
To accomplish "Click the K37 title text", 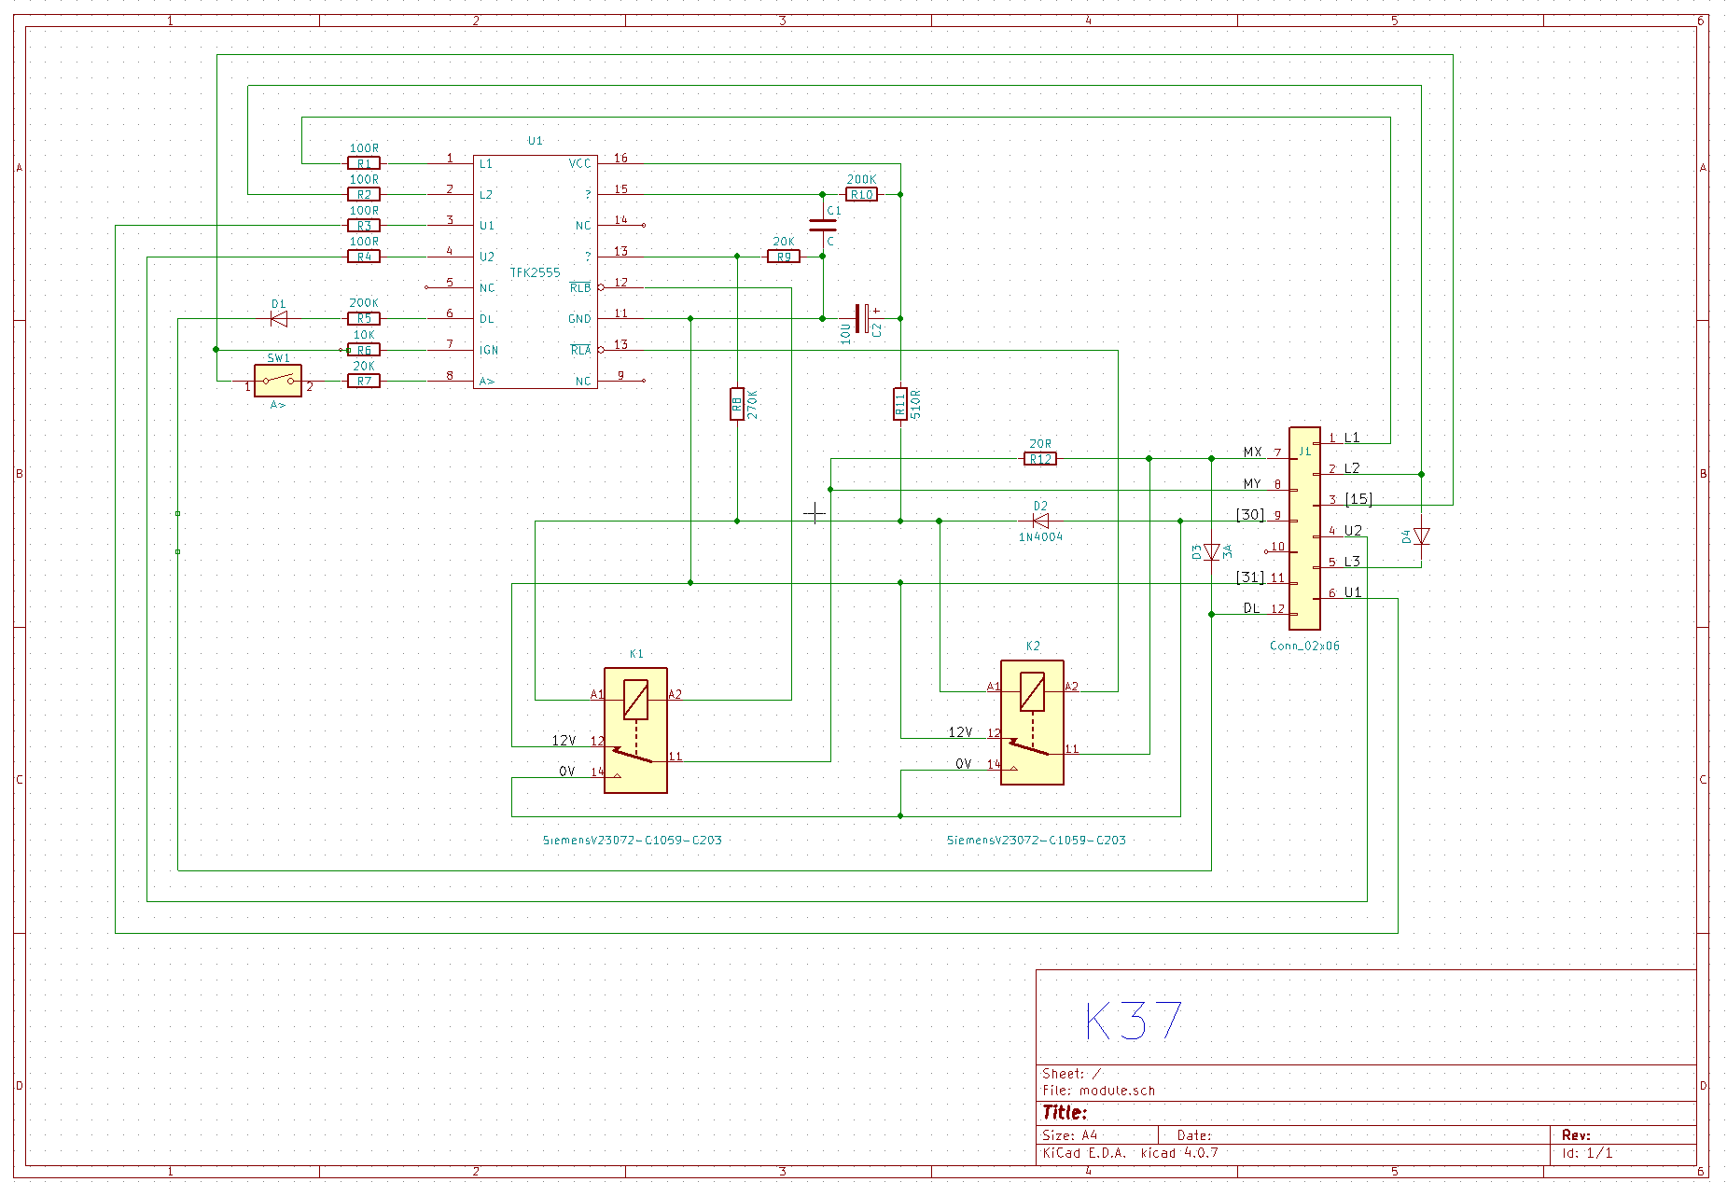I will pyautogui.click(x=1134, y=1021).
